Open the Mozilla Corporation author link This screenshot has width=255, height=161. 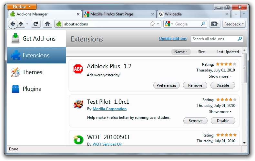click(x=109, y=109)
